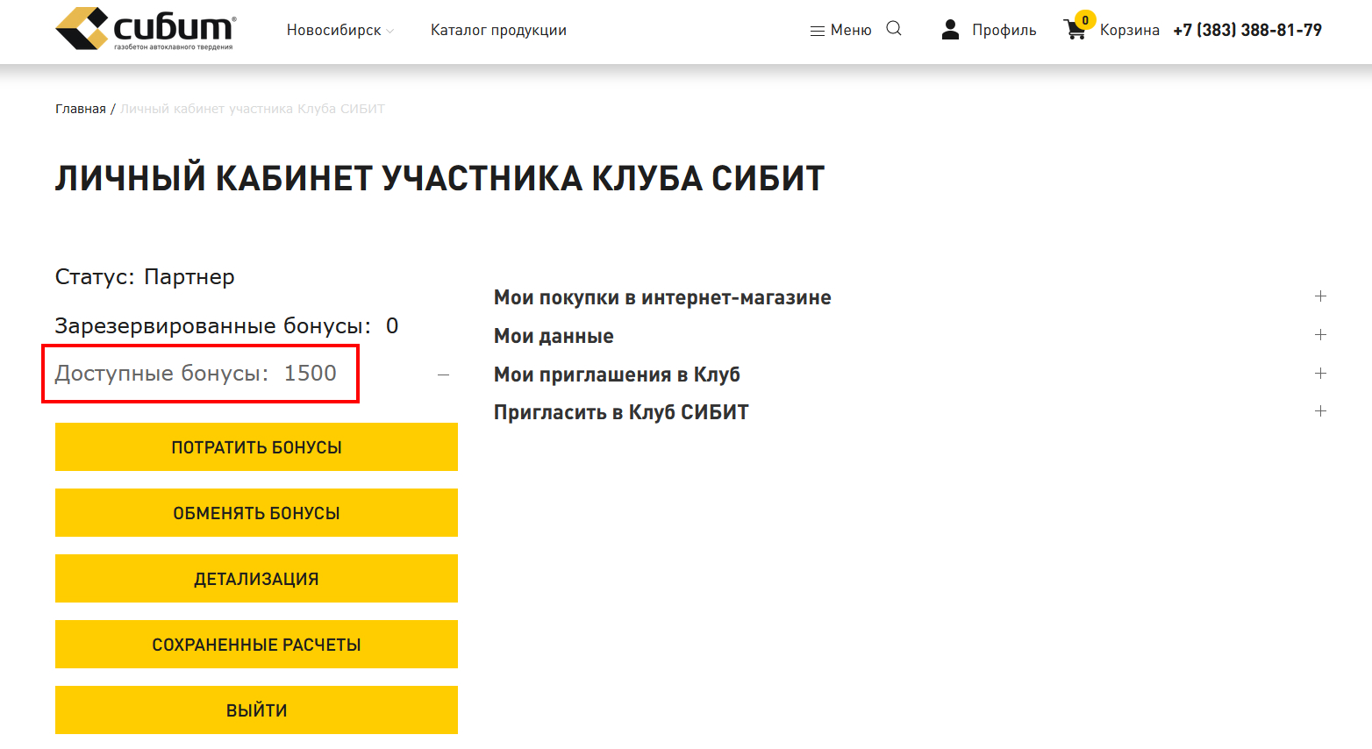Image resolution: width=1372 pixels, height=749 pixels.
Task: Open Корзина in header
Action: (x=1130, y=31)
